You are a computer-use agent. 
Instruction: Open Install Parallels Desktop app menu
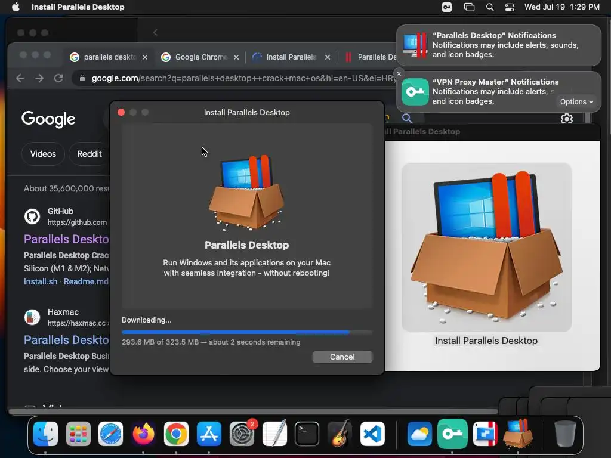coord(78,7)
